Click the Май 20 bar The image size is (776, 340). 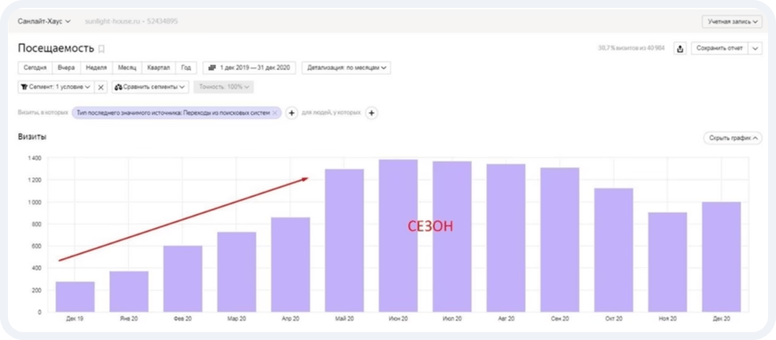point(344,241)
